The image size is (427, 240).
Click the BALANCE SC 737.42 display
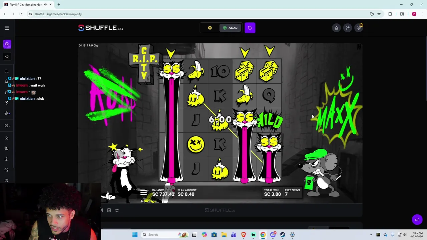coord(163,193)
